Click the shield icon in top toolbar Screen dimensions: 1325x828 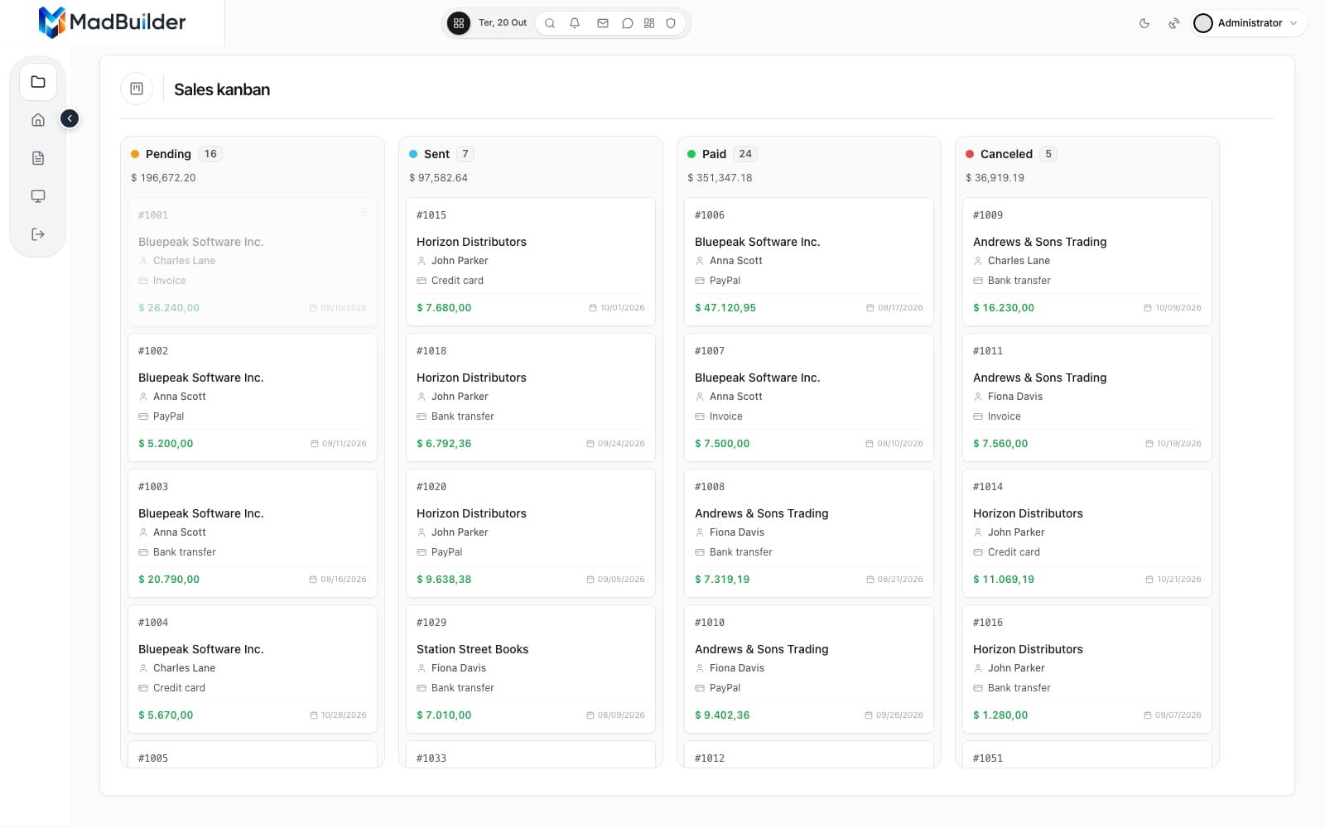pyautogui.click(x=671, y=23)
